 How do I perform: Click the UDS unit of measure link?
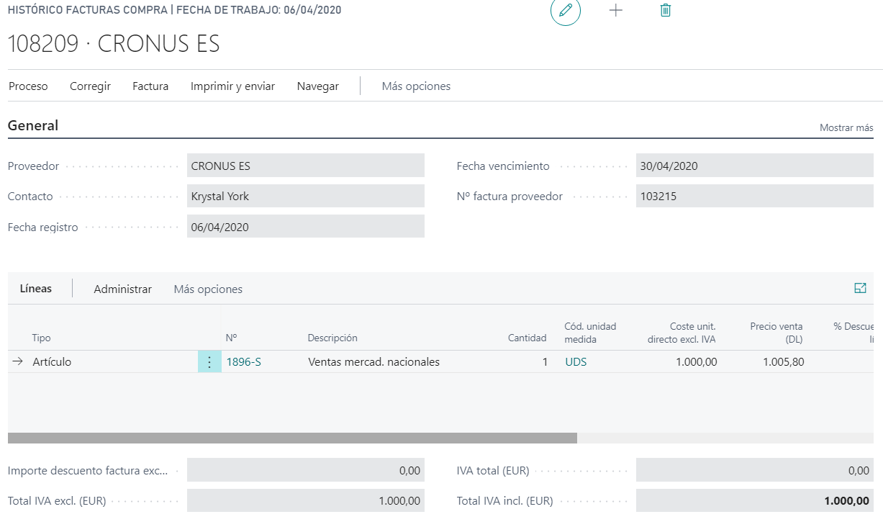pos(576,362)
